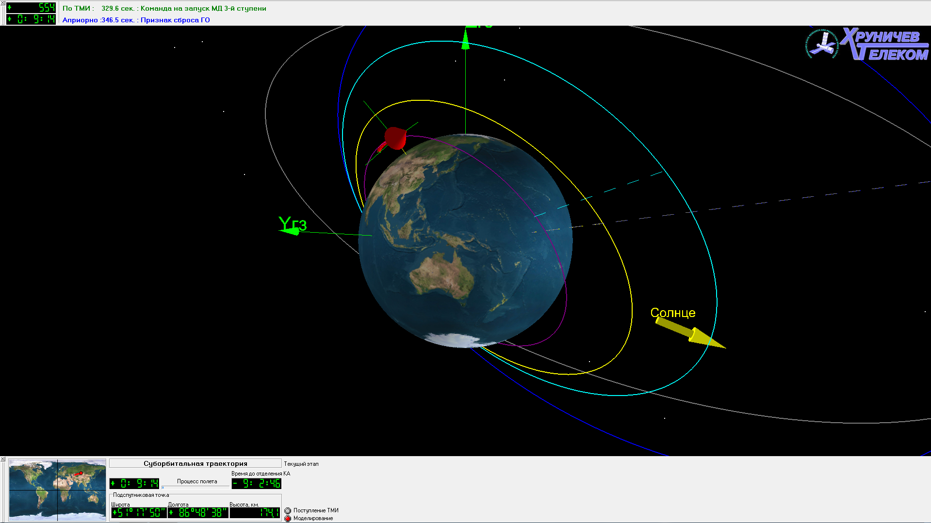Screen dimensions: 931x523
Task: Click the green Yгз axis arrow
Action: [292, 231]
